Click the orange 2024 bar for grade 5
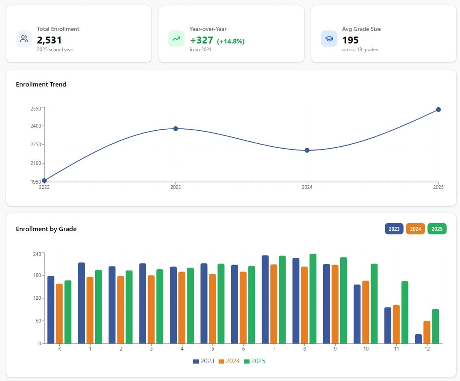The height and width of the screenshot is (381, 460). pyautogui.click(x=213, y=309)
